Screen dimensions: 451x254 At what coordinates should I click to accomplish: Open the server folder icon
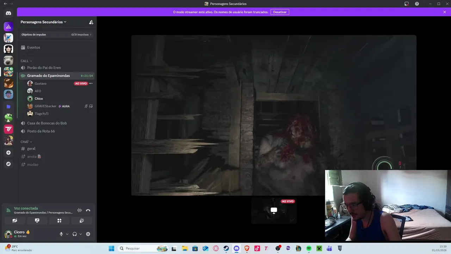point(8,106)
